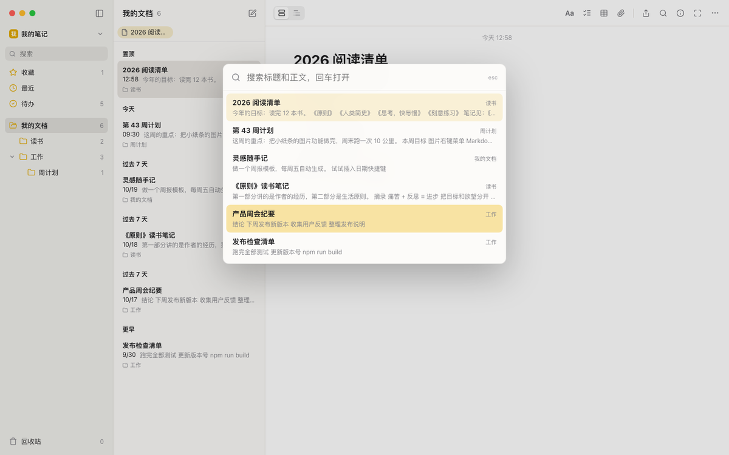Select the 我的文档 folder in sidebar

click(x=56, y=126)
